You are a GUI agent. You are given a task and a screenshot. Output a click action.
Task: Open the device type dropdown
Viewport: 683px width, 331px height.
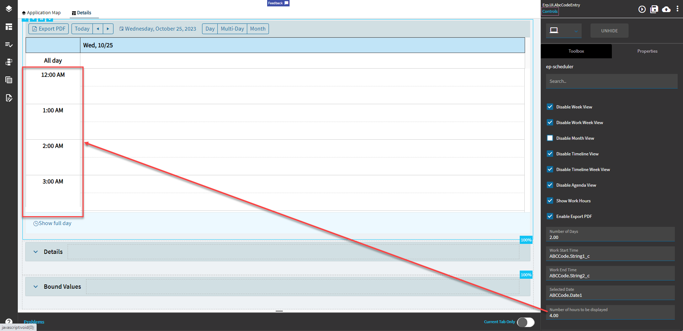tap(564, 31)
